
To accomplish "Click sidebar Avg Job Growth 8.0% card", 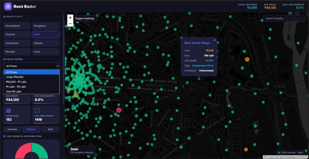I will (x=46, y=99).
